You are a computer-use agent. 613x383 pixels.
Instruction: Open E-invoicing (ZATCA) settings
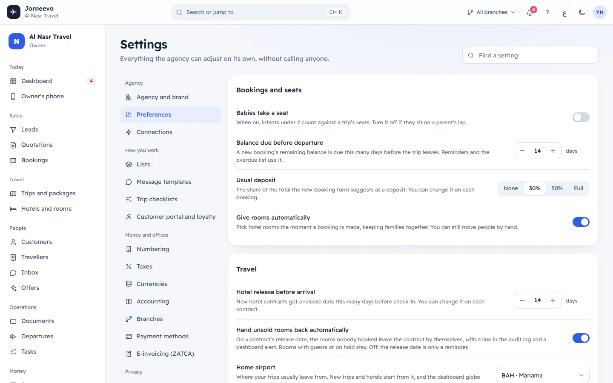(x=170, y=354)
